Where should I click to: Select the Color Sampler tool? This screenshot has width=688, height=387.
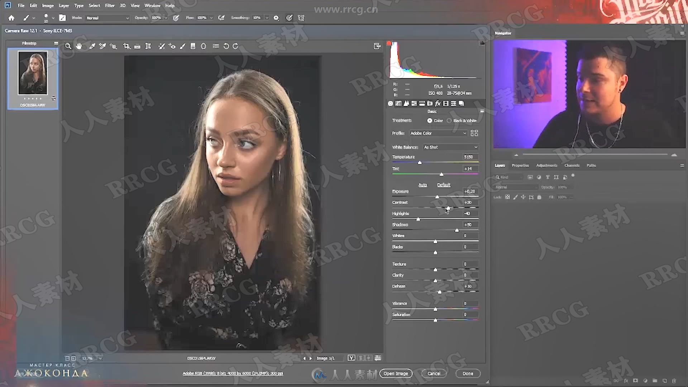(102, 46)
